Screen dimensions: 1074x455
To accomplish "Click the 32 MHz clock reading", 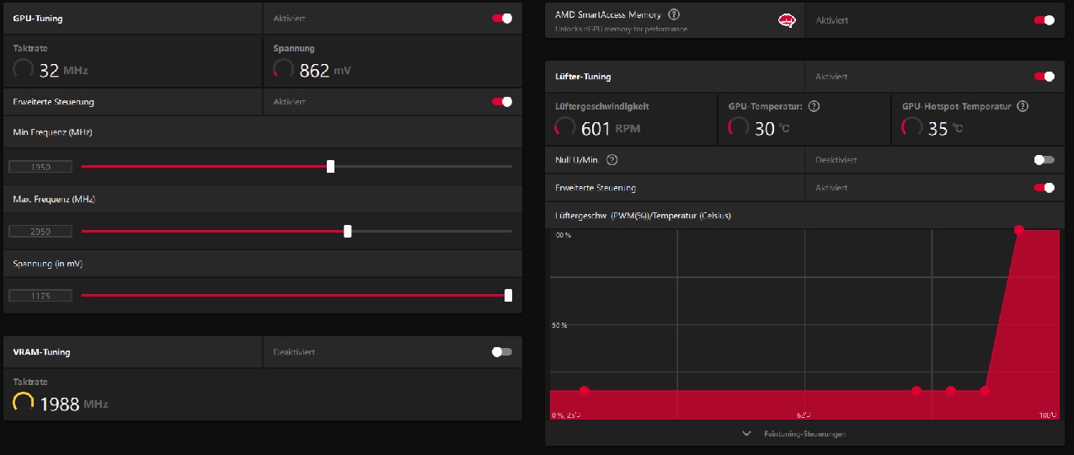I will click(x=63, y=71).
